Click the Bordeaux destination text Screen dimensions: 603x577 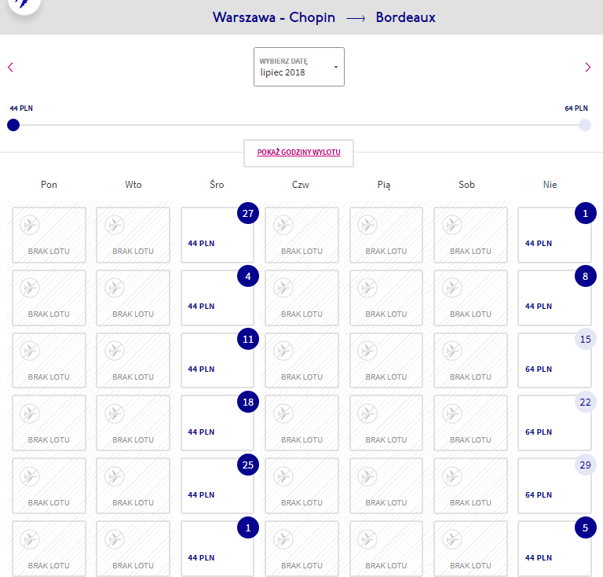[405, 17]
